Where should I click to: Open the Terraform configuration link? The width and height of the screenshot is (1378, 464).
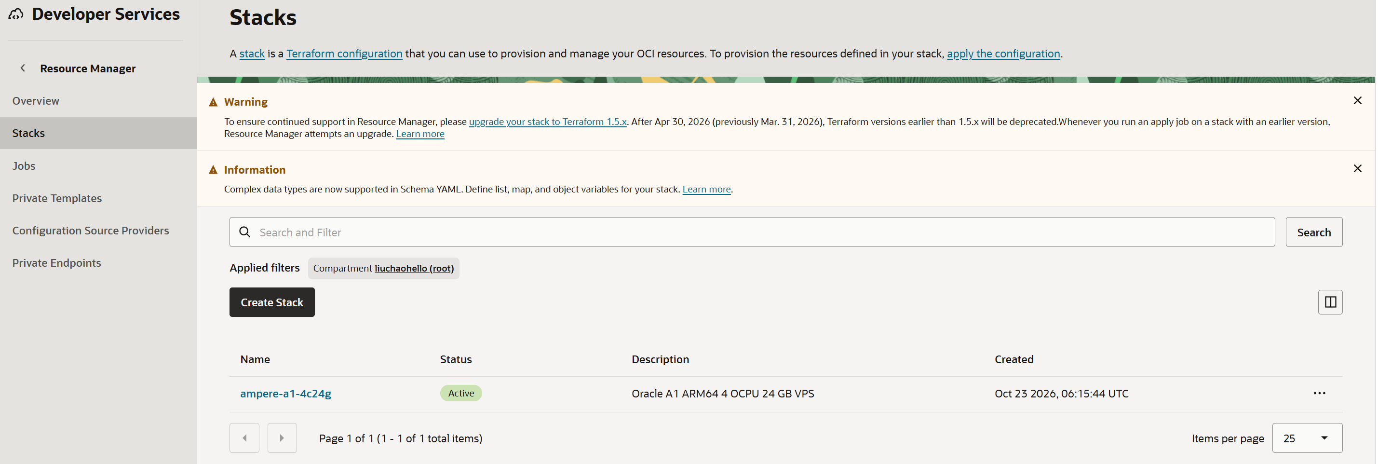click(x=344, y=54)
